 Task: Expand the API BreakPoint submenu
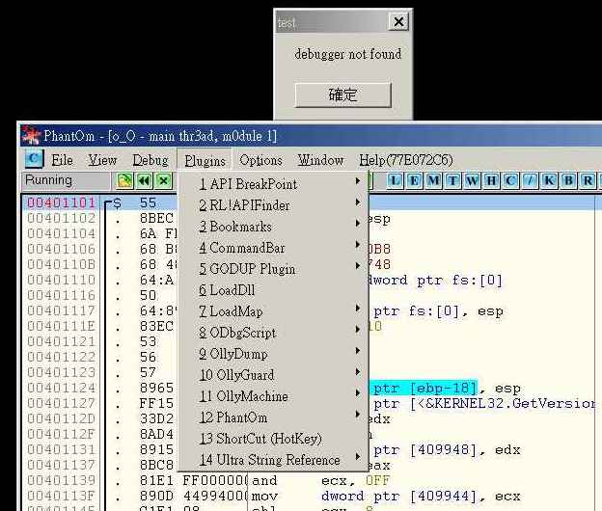pyautogui.click(x=273, y=184)
